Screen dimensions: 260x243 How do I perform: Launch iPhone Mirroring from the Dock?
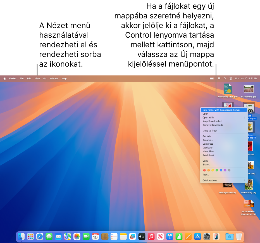pos(216,237)
